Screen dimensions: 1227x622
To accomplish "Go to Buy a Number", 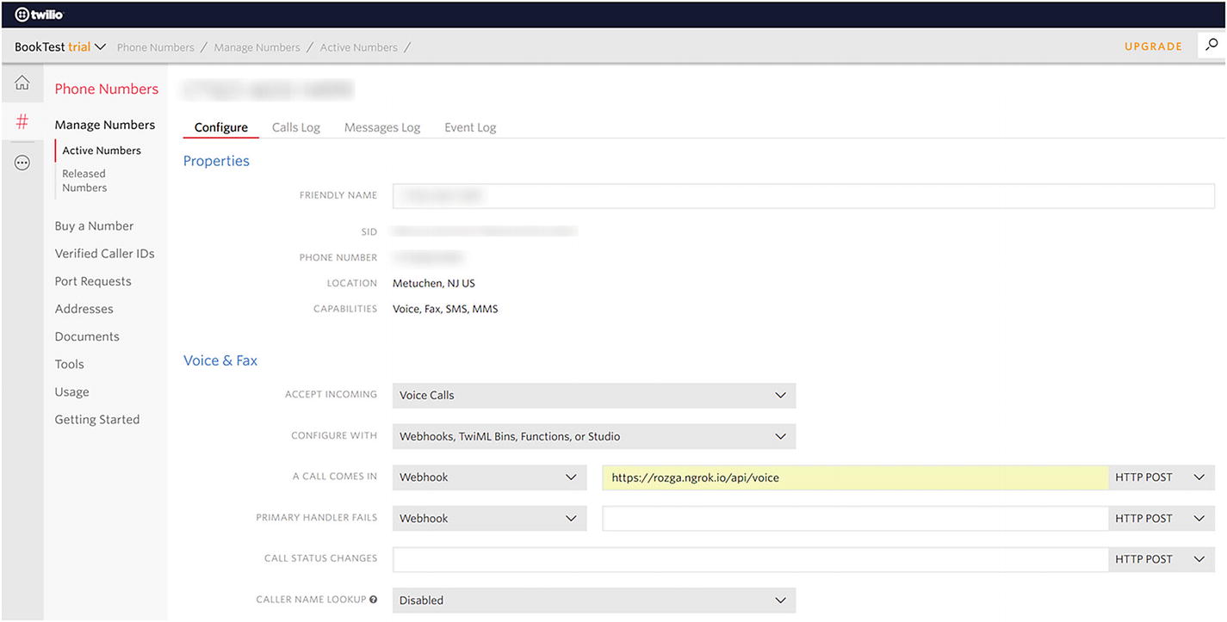I will pyautogui.click(x=94, y=226).
